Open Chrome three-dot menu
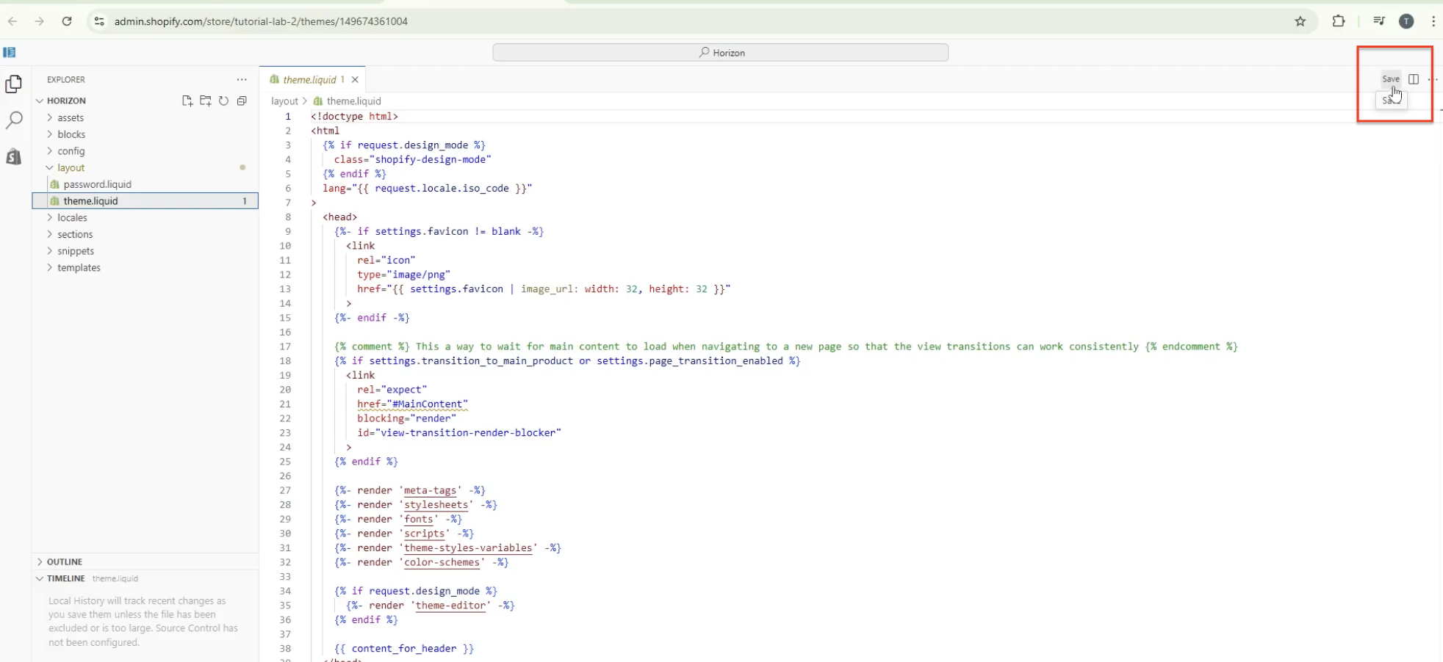 (x=1433, y=21)
